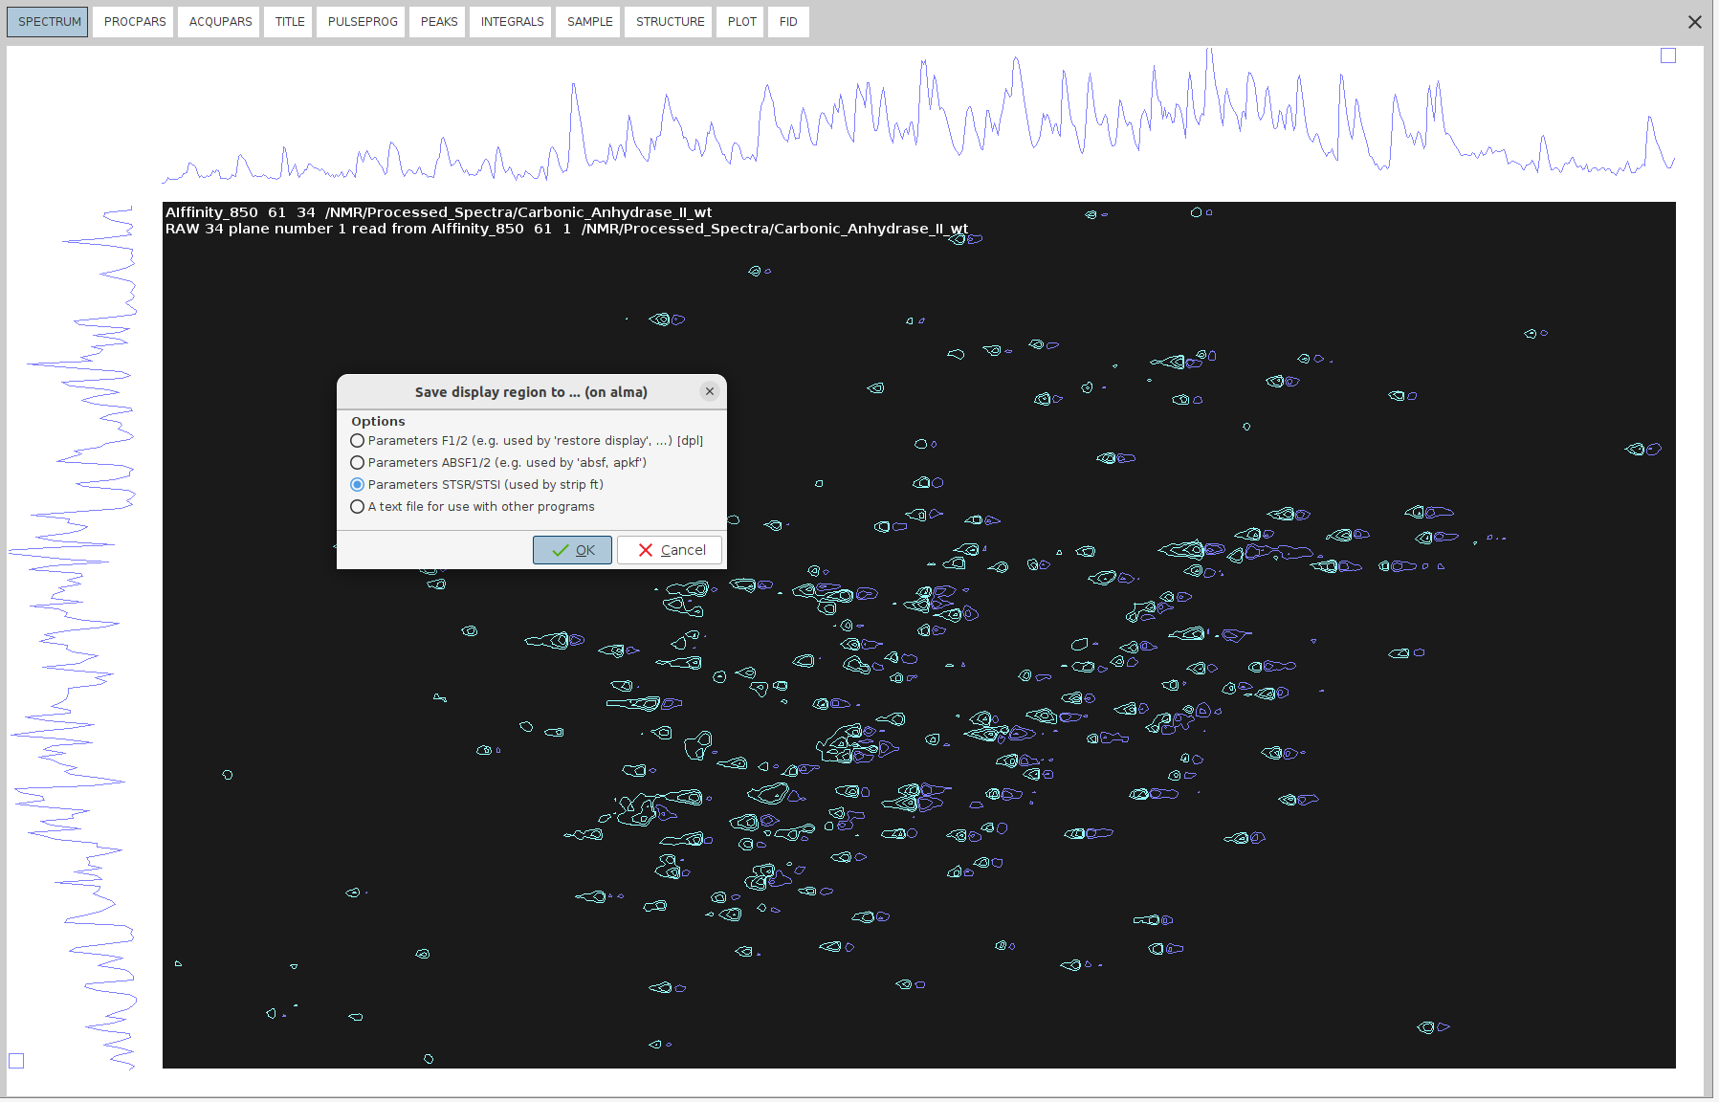Switch to the PROCPARS tab
Viewport: 1719px width, 1102px height.
(x=134, y=22)
